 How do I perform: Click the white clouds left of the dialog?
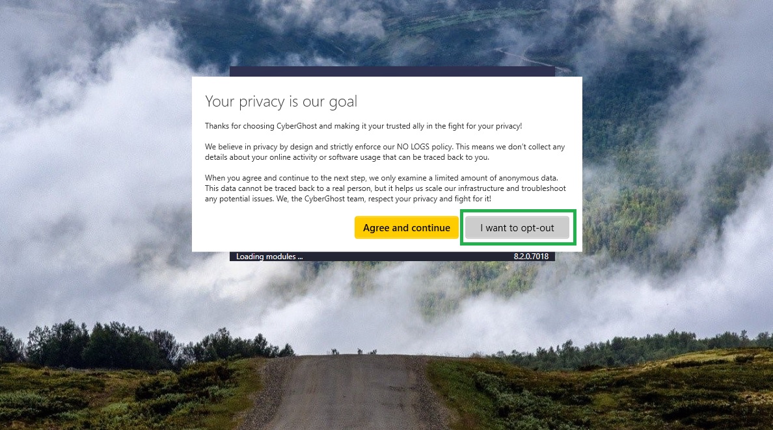tap(99, 172)
